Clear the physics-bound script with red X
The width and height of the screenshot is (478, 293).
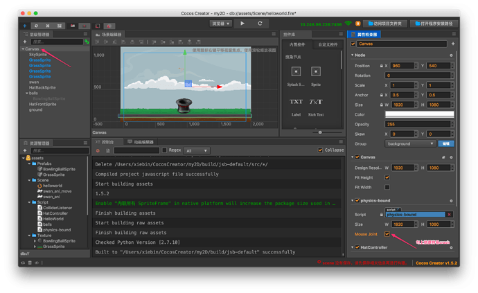(x=450, y=215)
